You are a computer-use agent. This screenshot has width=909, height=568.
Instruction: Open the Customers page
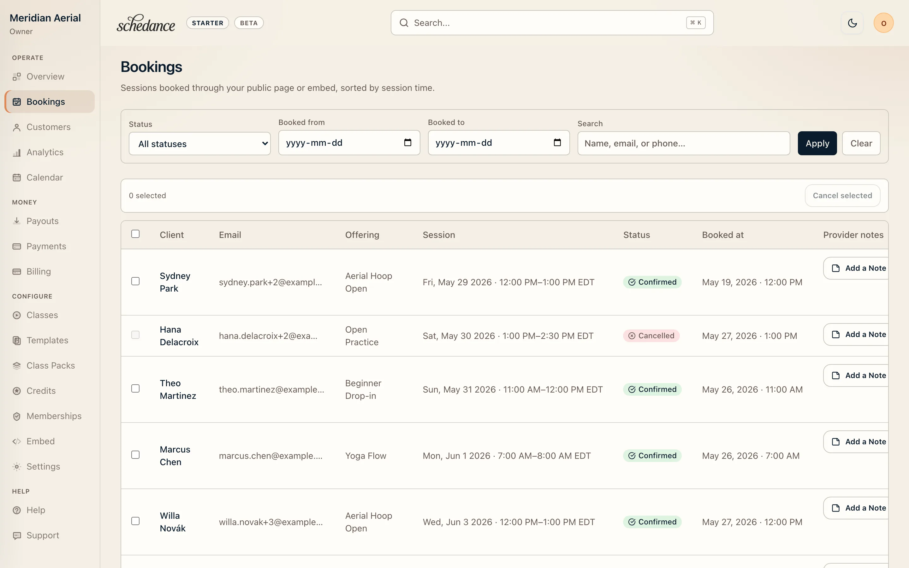[x=49, y=127]
